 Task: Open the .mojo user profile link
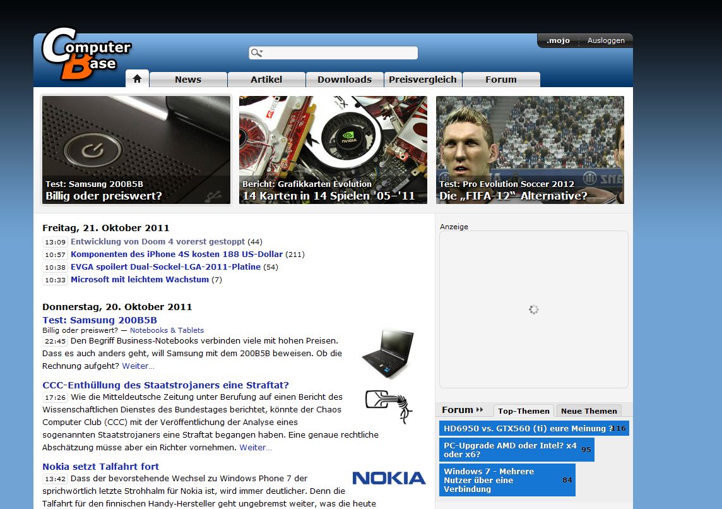[x=558, y=40]
